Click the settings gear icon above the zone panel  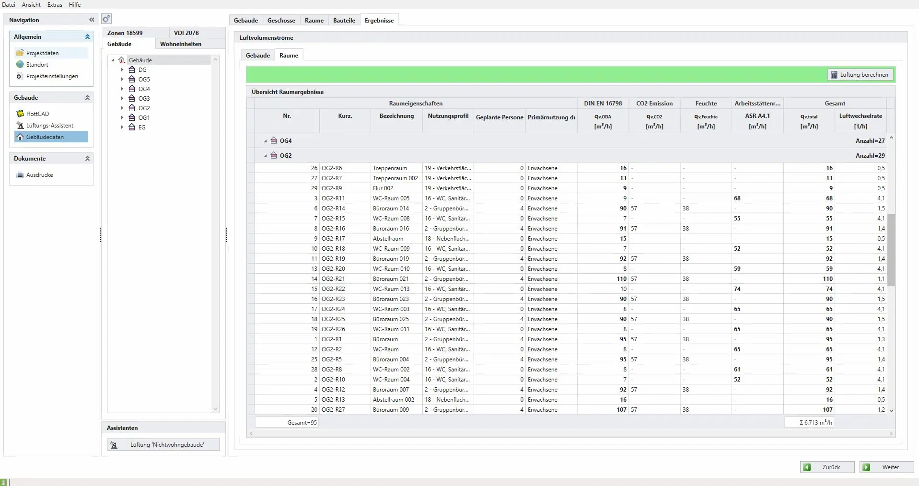pos(106,19)
